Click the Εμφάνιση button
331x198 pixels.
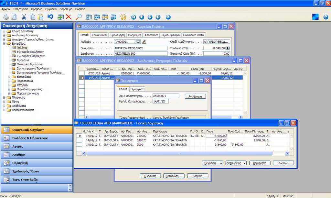(x=150, y=176)
